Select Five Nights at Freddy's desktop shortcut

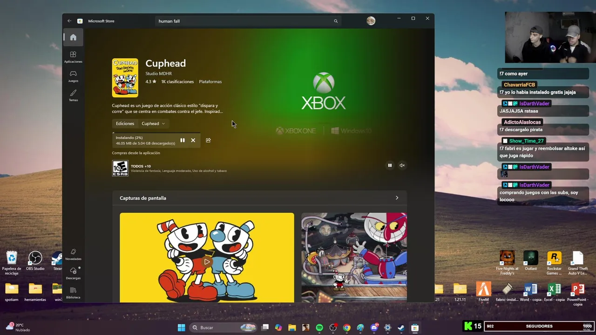click(507, 263)
